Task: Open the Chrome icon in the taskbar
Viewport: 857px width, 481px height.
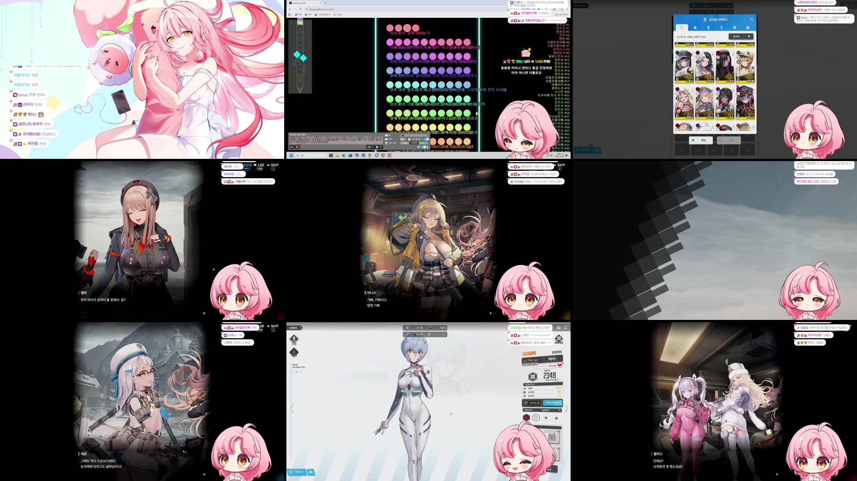Action: pos(370,155)
